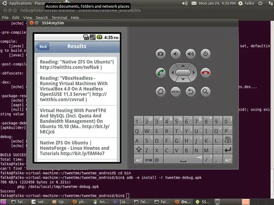Click the D-pad up arrow
Image resolution: width=274 pixels, height=205 pixels.
coord(183,66)
